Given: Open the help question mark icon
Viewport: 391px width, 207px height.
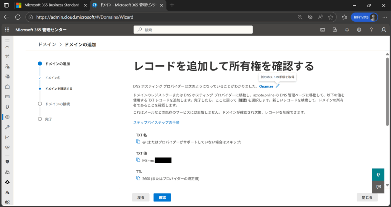Looking at the screenshot, I should point(371,30).
